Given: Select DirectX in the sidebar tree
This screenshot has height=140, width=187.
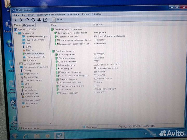Looking at the screenshot, I should tap(28, 87).
